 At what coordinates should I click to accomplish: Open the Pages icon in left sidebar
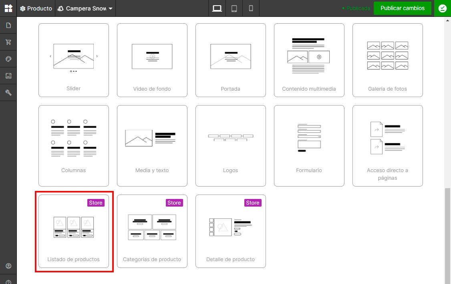tap(8, 25)
